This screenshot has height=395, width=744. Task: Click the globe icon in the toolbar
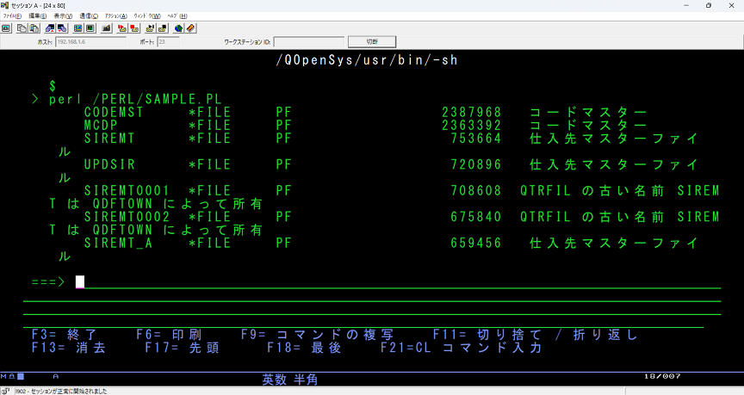[177, 28]
